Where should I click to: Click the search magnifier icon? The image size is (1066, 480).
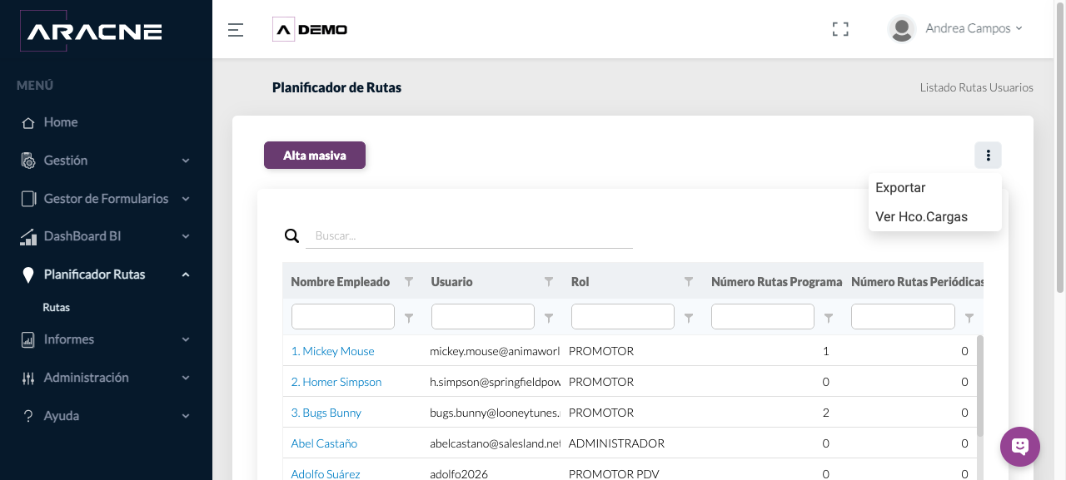291,235
